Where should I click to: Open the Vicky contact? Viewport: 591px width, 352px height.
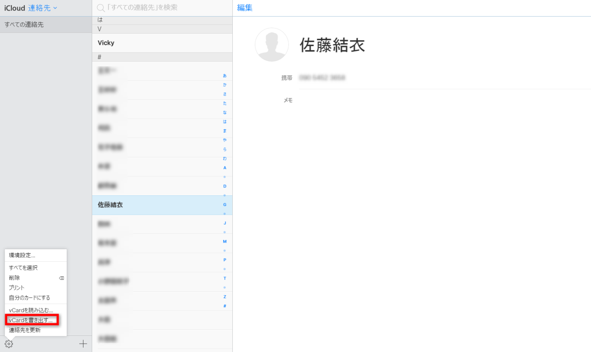(x=162, y=43)
